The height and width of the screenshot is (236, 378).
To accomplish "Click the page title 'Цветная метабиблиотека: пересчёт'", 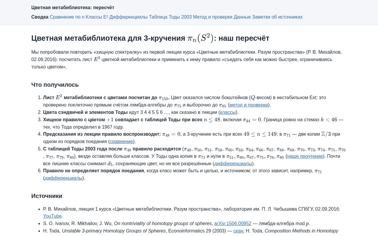I will tap(73, 8).
